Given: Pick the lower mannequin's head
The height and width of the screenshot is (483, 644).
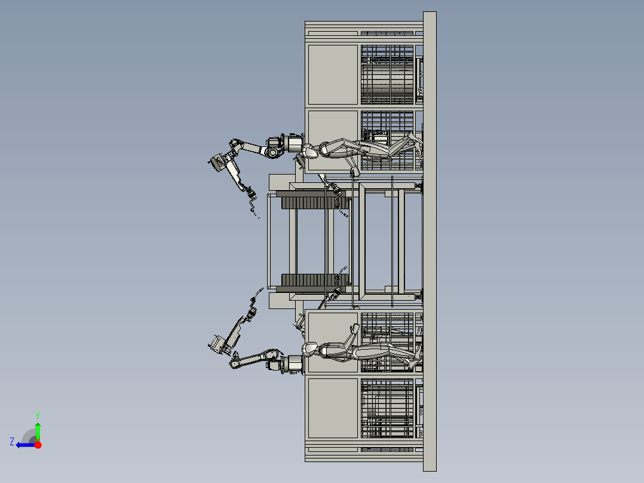Looking at the screenshot, I should 309,350.
